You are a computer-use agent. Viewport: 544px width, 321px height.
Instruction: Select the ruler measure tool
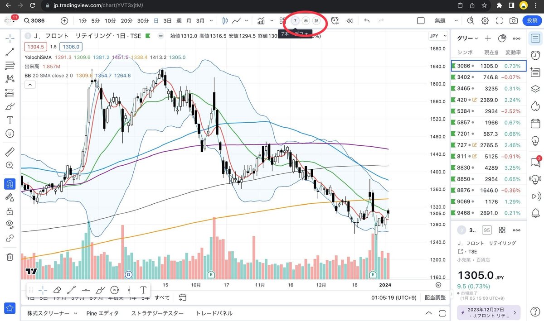point(10,152)
